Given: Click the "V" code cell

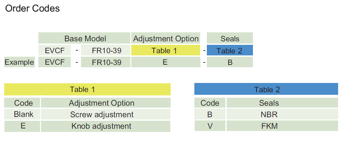Looking at the screenshot, I should (x=210, y=126).
